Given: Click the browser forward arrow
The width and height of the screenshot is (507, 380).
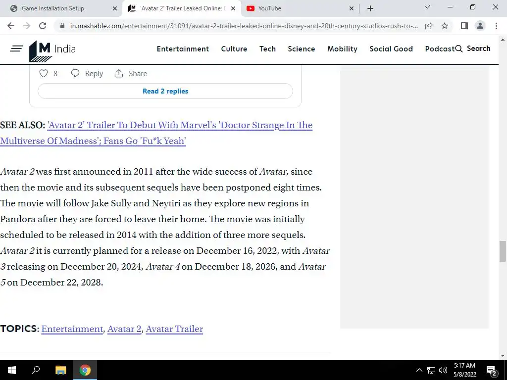Looking at the screenshot, I should 27,26.
